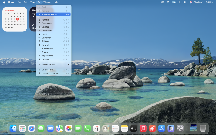This screenshot has height=135, width=216.
Task: Launch the App Store from Dock
Action: click(x=161, y=128)
